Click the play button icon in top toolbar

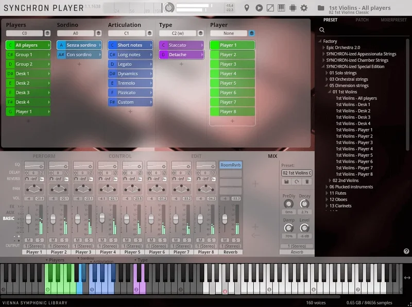[x=259, y=8]
